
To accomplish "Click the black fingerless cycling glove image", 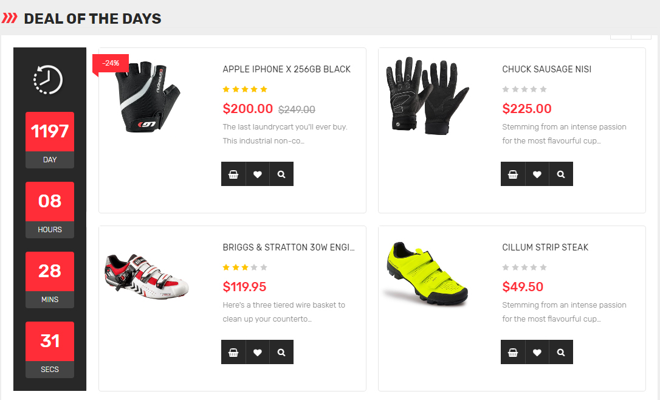I will [x=149, y=96].
